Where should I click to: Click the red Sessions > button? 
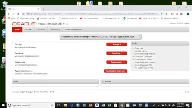(117, 53)
